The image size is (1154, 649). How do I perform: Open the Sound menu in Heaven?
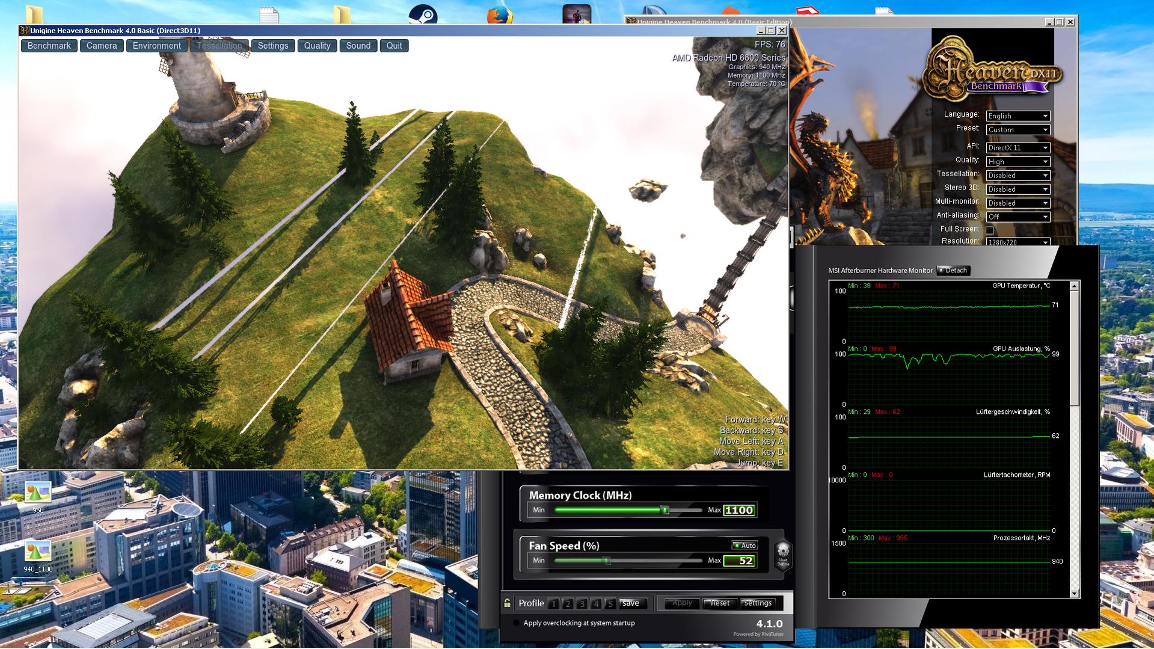coord(358,46)
